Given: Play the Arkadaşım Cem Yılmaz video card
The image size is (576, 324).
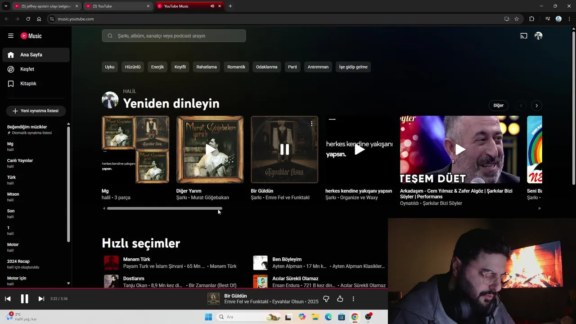Looking at the screenshot, I should pos(460,149).
